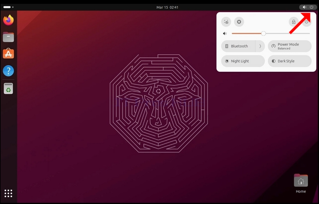Image resolution: width=319 pixels, height=204 pixels.
Task: Open Firefox from the dock
Action: coord(8,20)
